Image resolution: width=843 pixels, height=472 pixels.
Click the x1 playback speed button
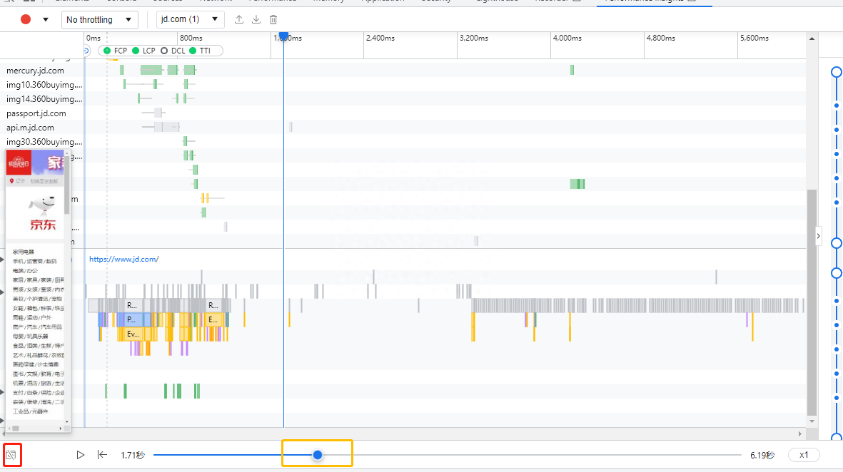804,455
